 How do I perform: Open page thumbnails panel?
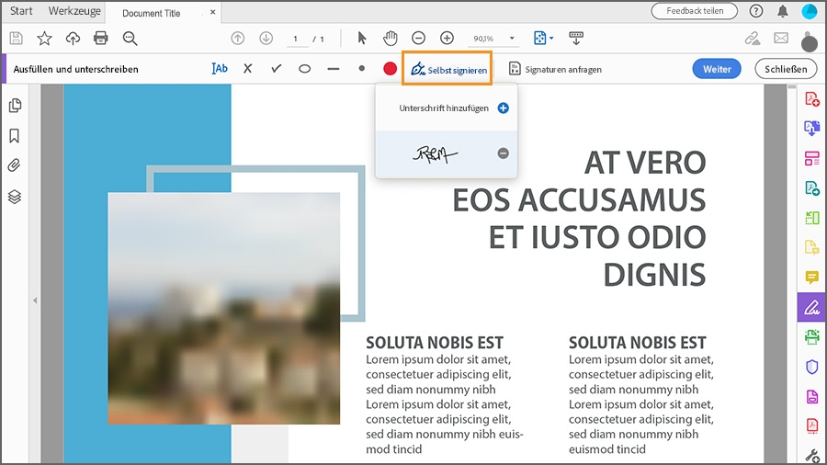click(x=15, y=106)
